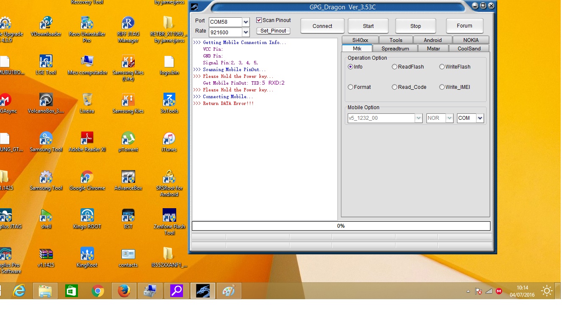576x325 pixels.
Task: Show hidden system tray icons
Action: click(468, 291)
